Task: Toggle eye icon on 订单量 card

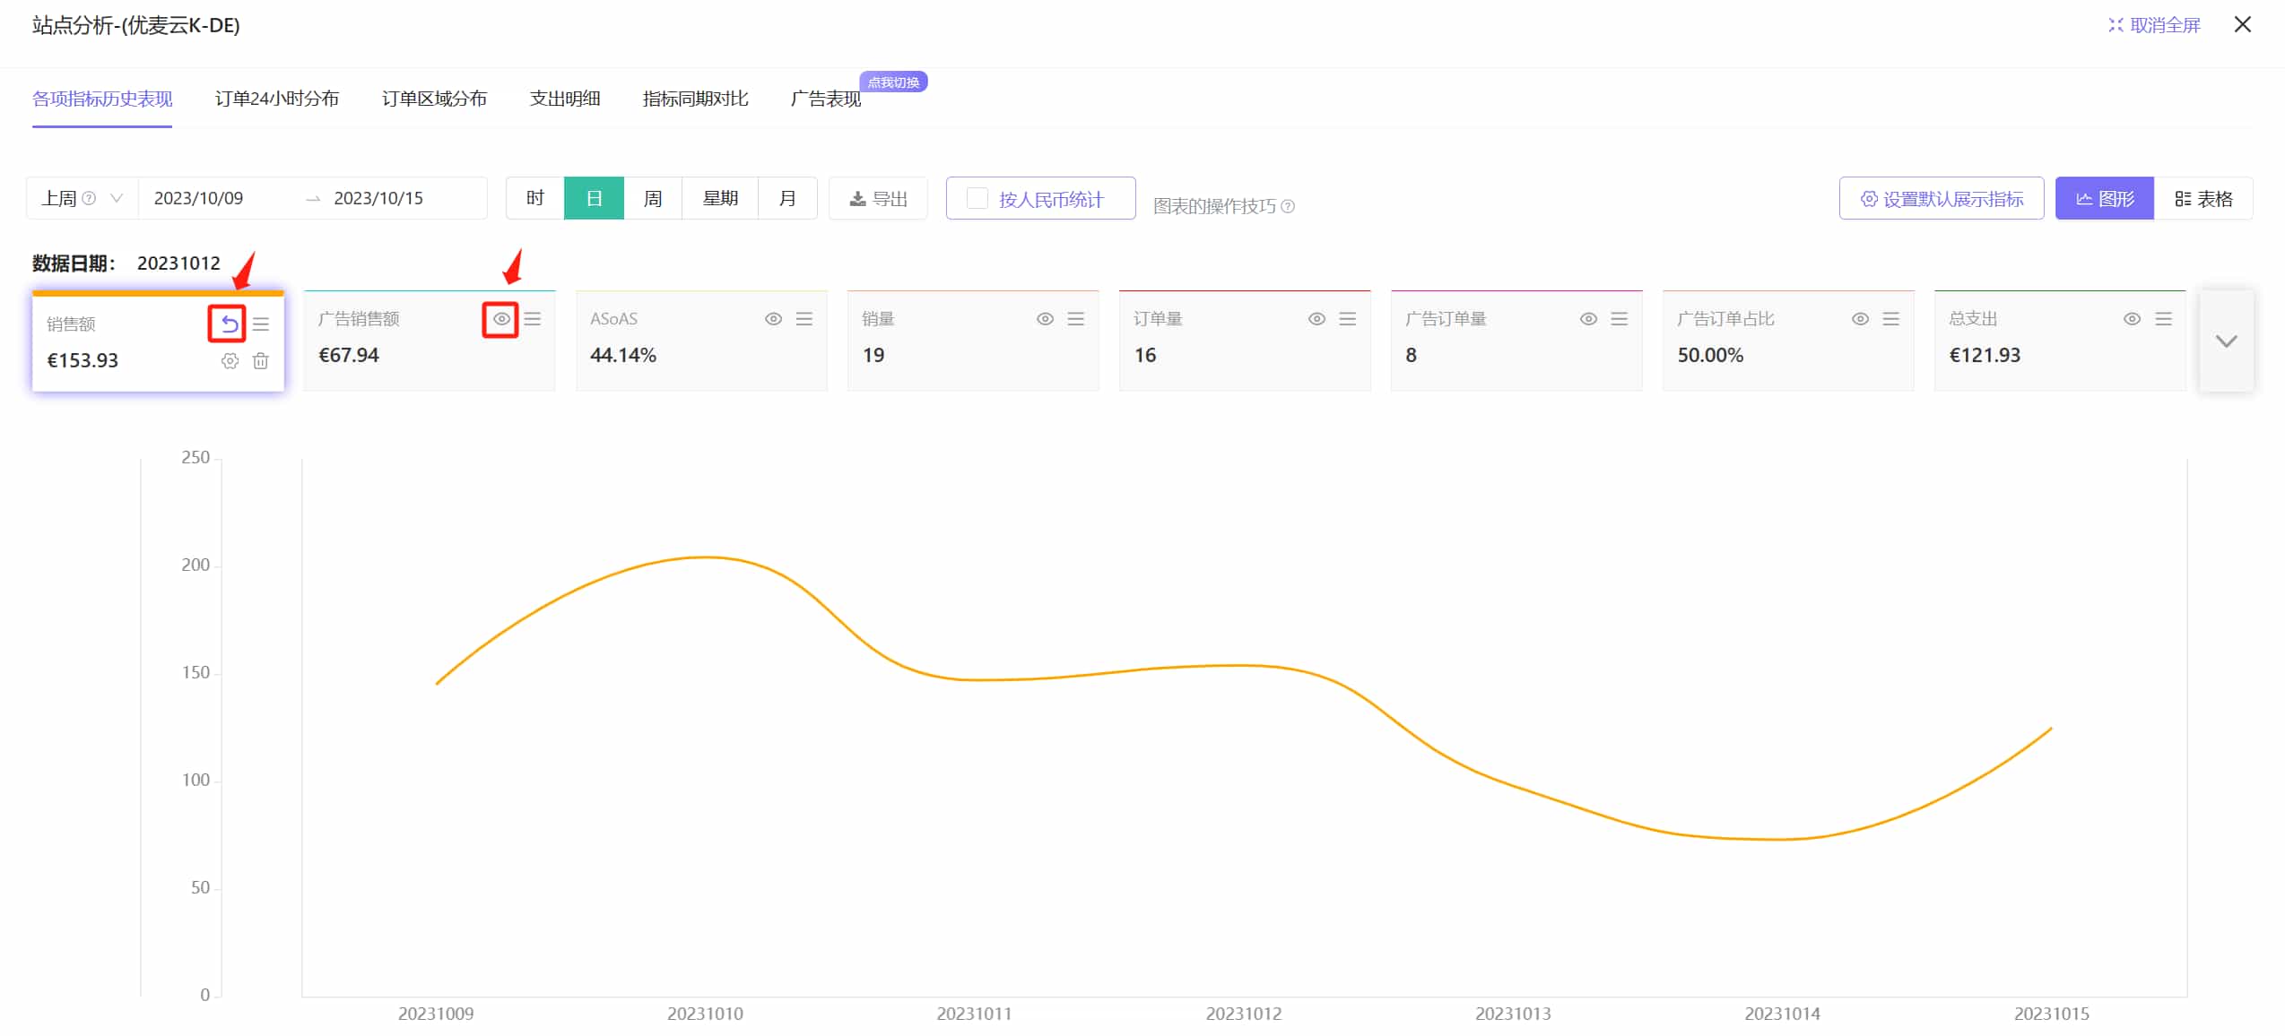Action: pos(1316,319)
